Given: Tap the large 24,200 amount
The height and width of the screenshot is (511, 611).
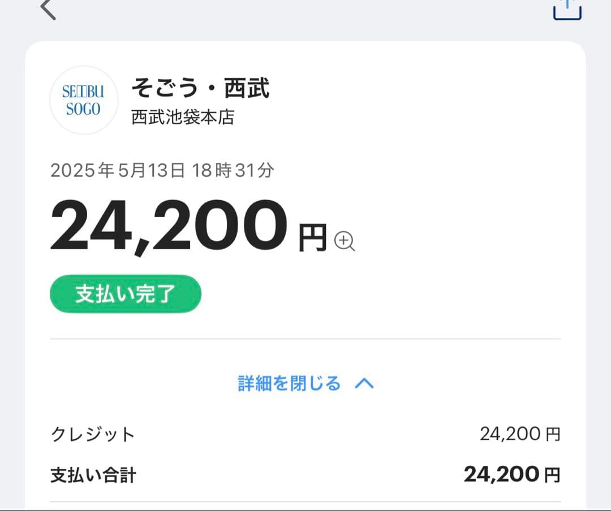Looking at the screenshot, I should [x=169, y=227].
